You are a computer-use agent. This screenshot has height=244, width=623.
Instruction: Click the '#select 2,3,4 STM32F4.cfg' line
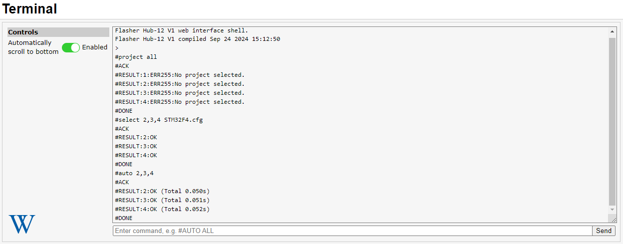click(x=159, y=120)
